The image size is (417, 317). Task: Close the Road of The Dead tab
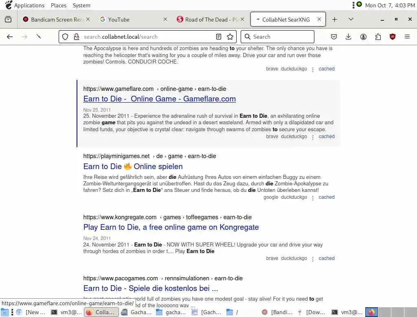click(x=242, y=19)
